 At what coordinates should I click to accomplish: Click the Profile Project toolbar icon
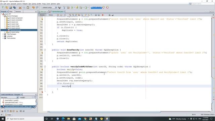[x=86, y=7]
